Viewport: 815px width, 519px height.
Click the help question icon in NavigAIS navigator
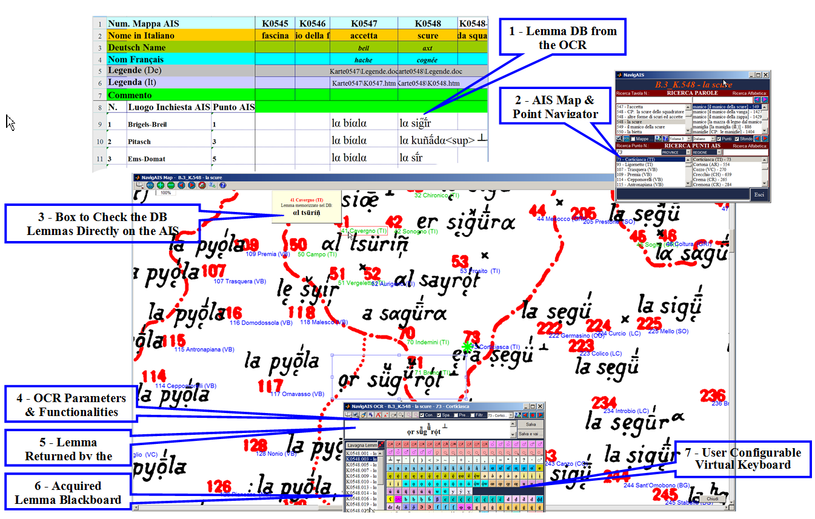[x=665, y=139]
